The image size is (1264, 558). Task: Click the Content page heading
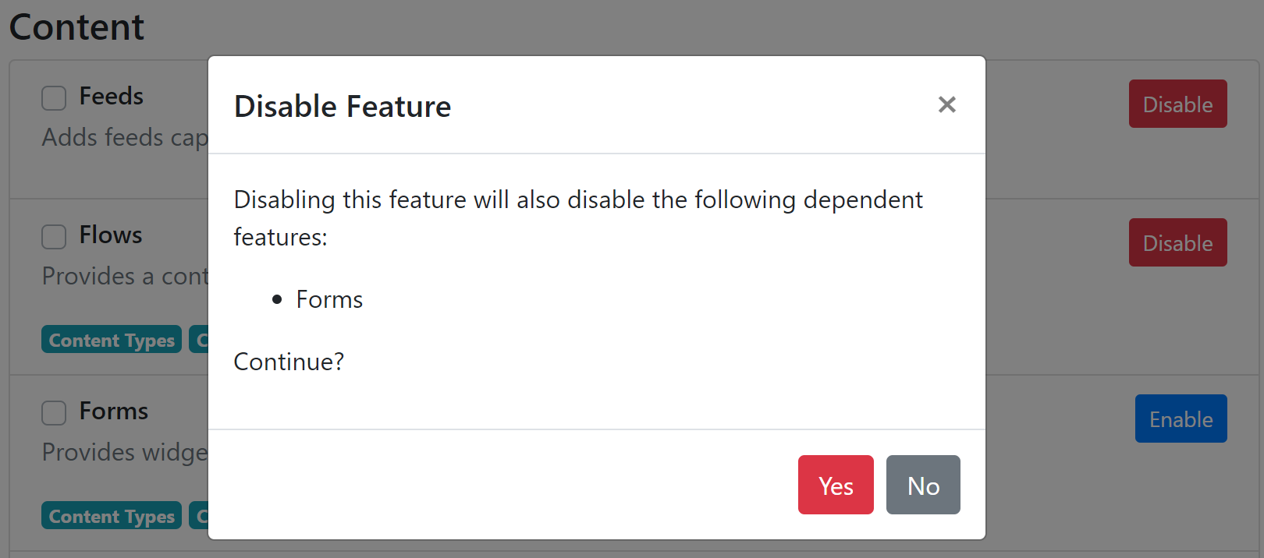point(76,27)
